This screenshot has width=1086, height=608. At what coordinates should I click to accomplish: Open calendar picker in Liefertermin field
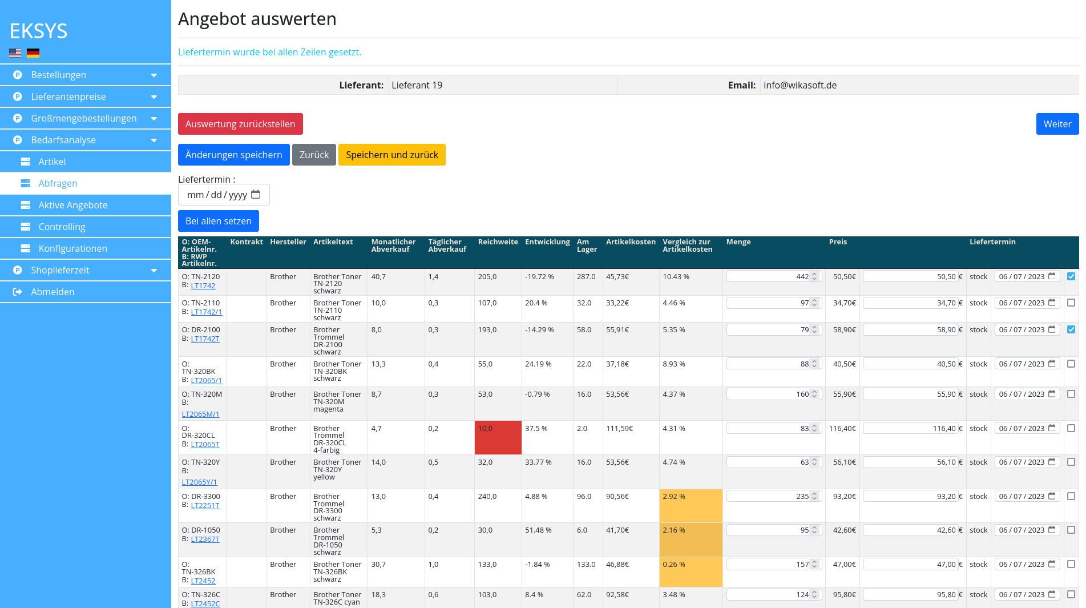point(256,195)
